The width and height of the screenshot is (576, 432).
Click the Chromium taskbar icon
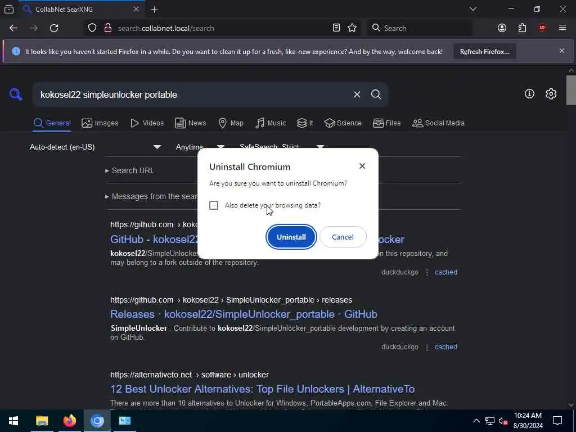click(97, 421)
